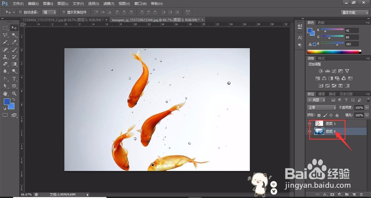Image resolution: width=371 pixels, height=198 pixels.
Task: Open 图像(I) menu
Action: pyautogui.click(x=48, y=4)
